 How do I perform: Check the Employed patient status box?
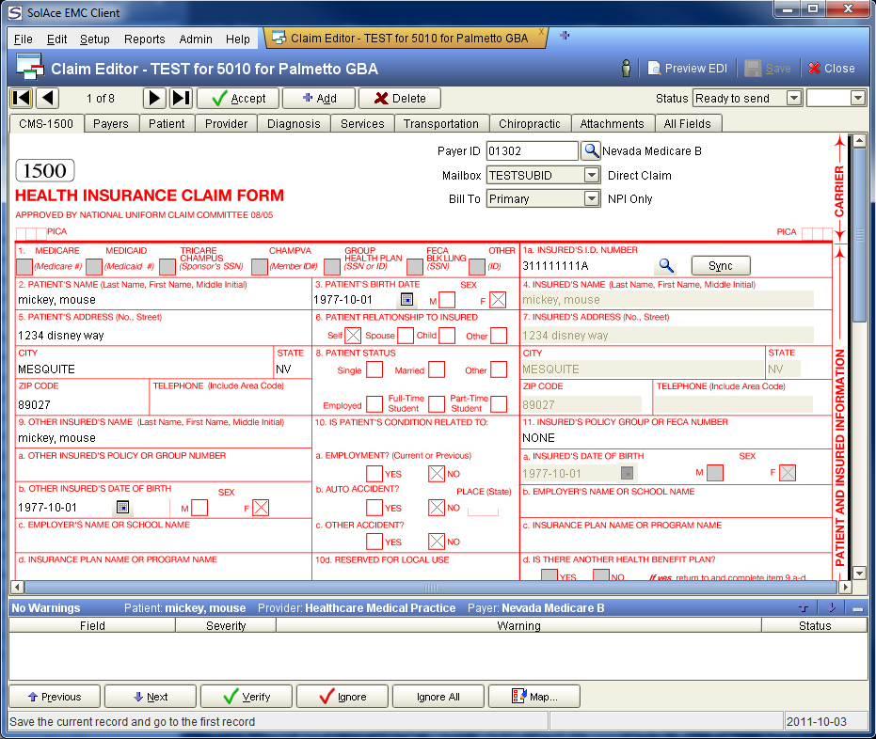(374, 404)
